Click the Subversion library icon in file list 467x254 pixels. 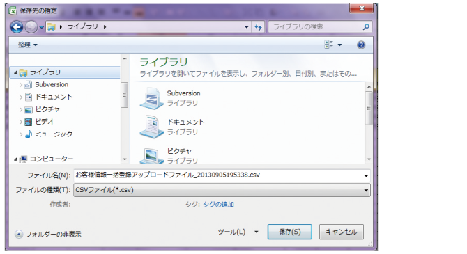click(x=151, y=98)
